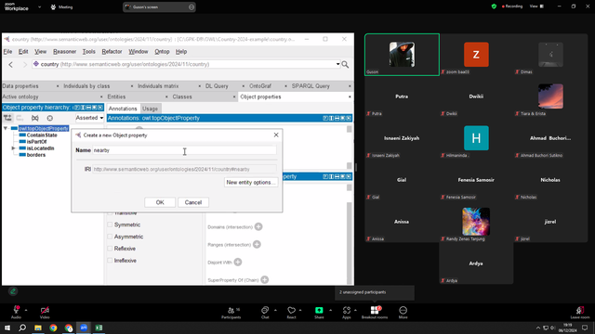Open the OntoGraf tab
This screenshot has width=595, height=334.
coord(260,86)
